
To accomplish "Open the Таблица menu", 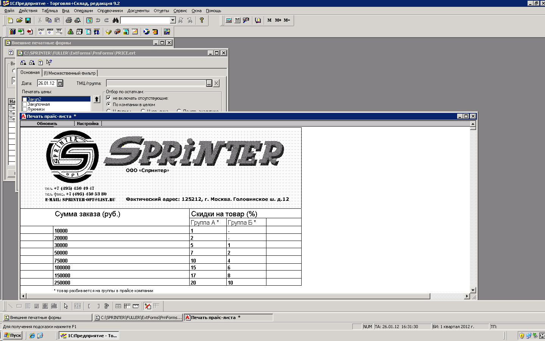I will pos(50,11).
